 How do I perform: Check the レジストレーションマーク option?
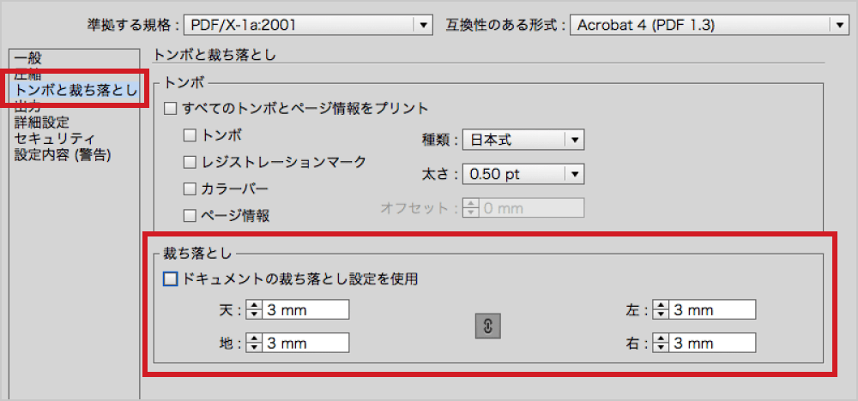(x=190, y=162)
